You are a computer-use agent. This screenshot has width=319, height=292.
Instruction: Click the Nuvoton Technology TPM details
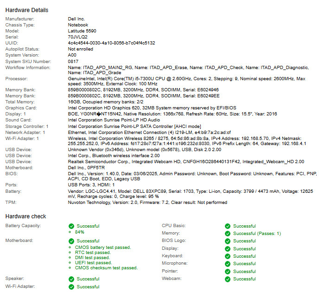(x=147, y=203)
